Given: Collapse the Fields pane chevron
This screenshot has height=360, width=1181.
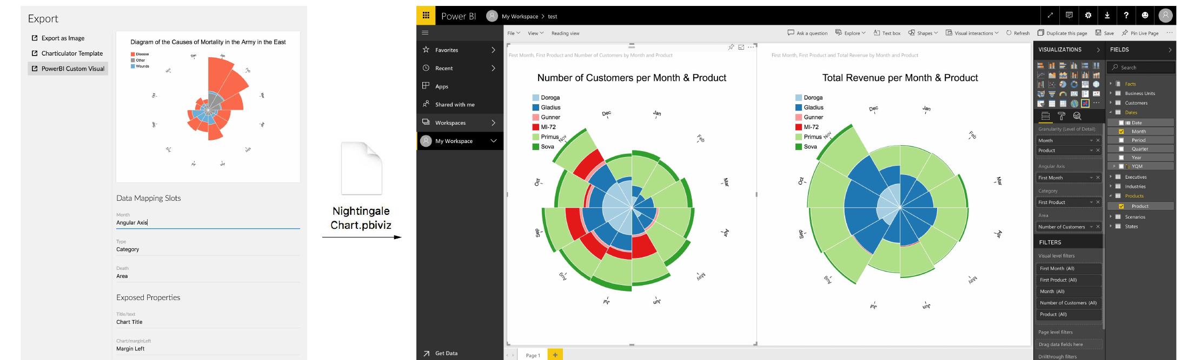Looking at the screenshot, I should 1170,50.
